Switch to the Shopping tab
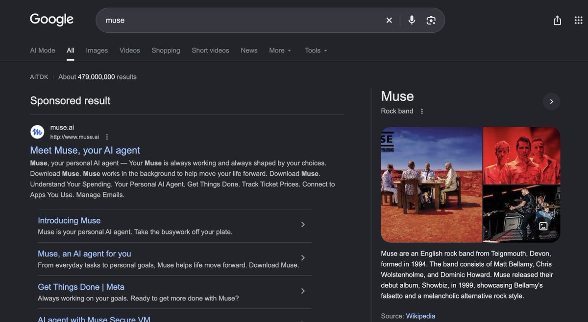This screenshot has height=322, width=588. pyautogui.click(x=166, y=50)
